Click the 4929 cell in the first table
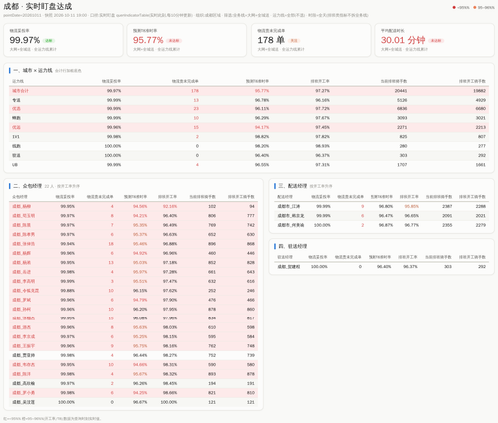Image resolution: width=498 pixels, height=423 pixels. click(481, 100)
